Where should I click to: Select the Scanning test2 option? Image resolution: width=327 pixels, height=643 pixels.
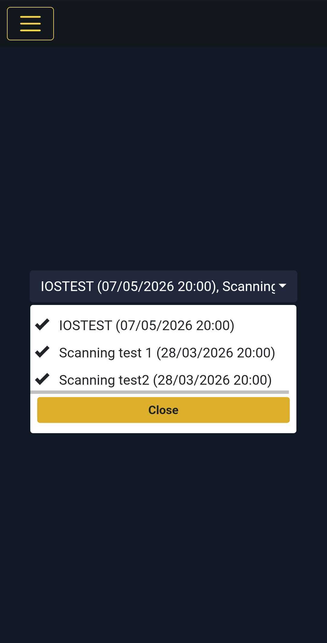[x=165, y=380]
